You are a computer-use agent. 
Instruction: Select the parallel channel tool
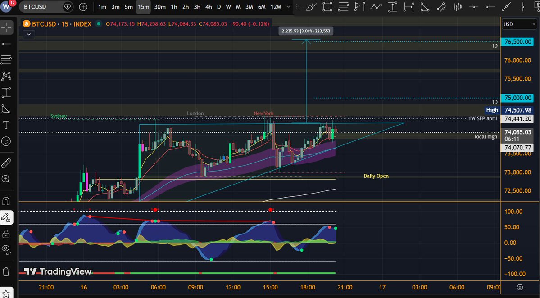[x=441, y=7]
